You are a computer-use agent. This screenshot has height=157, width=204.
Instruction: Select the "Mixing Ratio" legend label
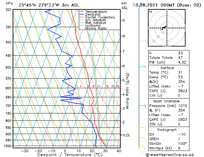click(x=96, y=28)
